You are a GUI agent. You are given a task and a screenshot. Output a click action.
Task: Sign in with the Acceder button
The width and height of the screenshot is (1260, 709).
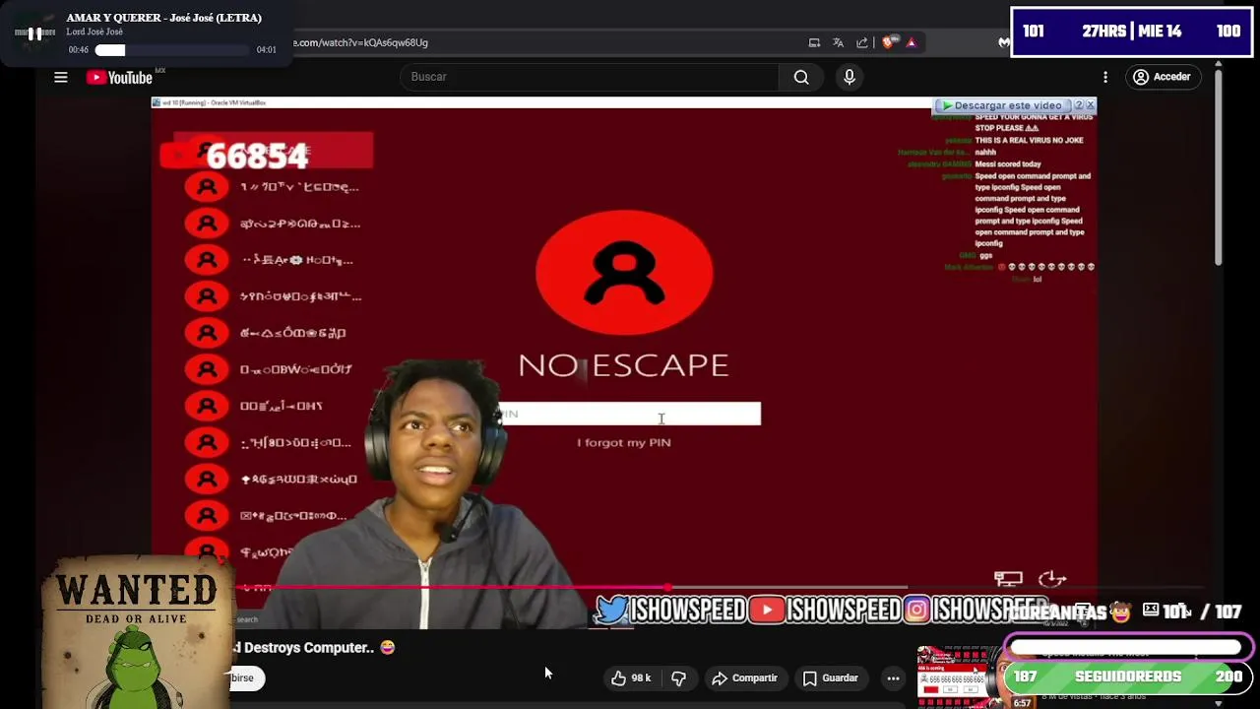1163,77
